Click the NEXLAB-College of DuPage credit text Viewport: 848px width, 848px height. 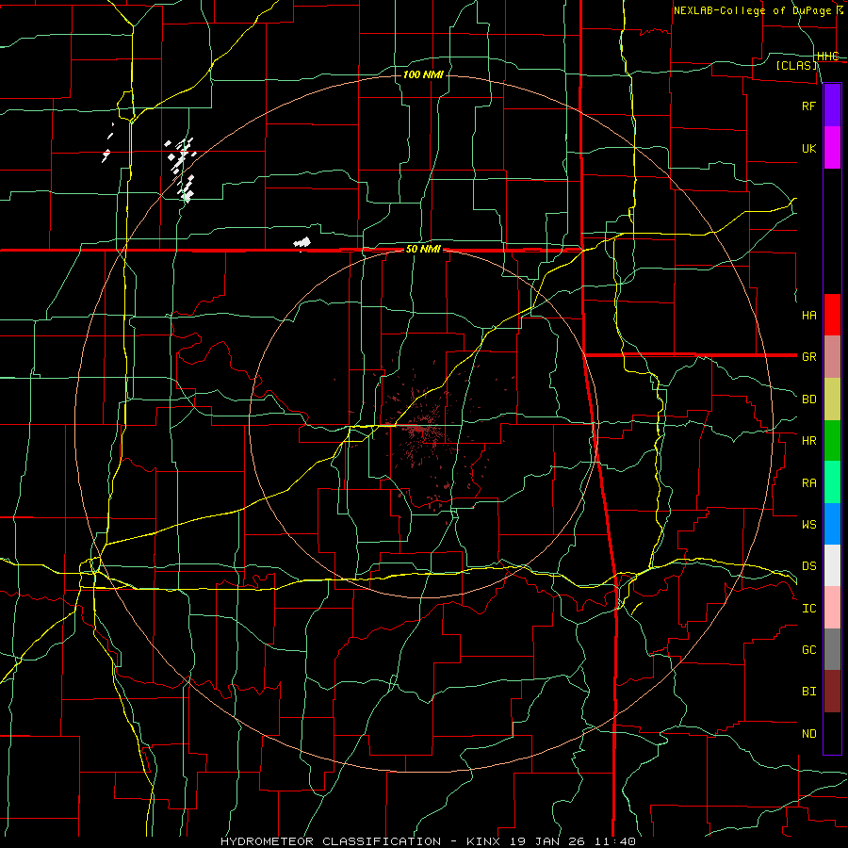[758, 10]
